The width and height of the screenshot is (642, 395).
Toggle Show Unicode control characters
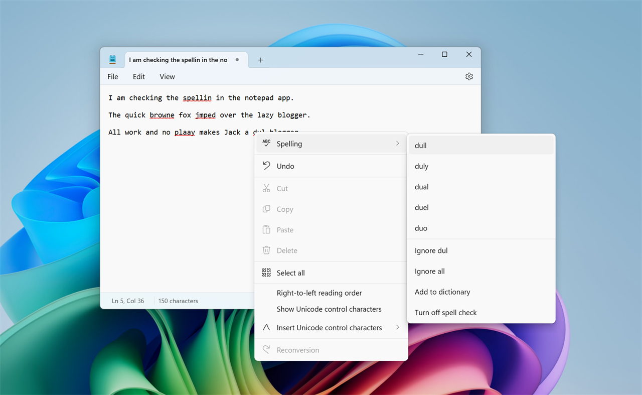[x=329, y=309]
